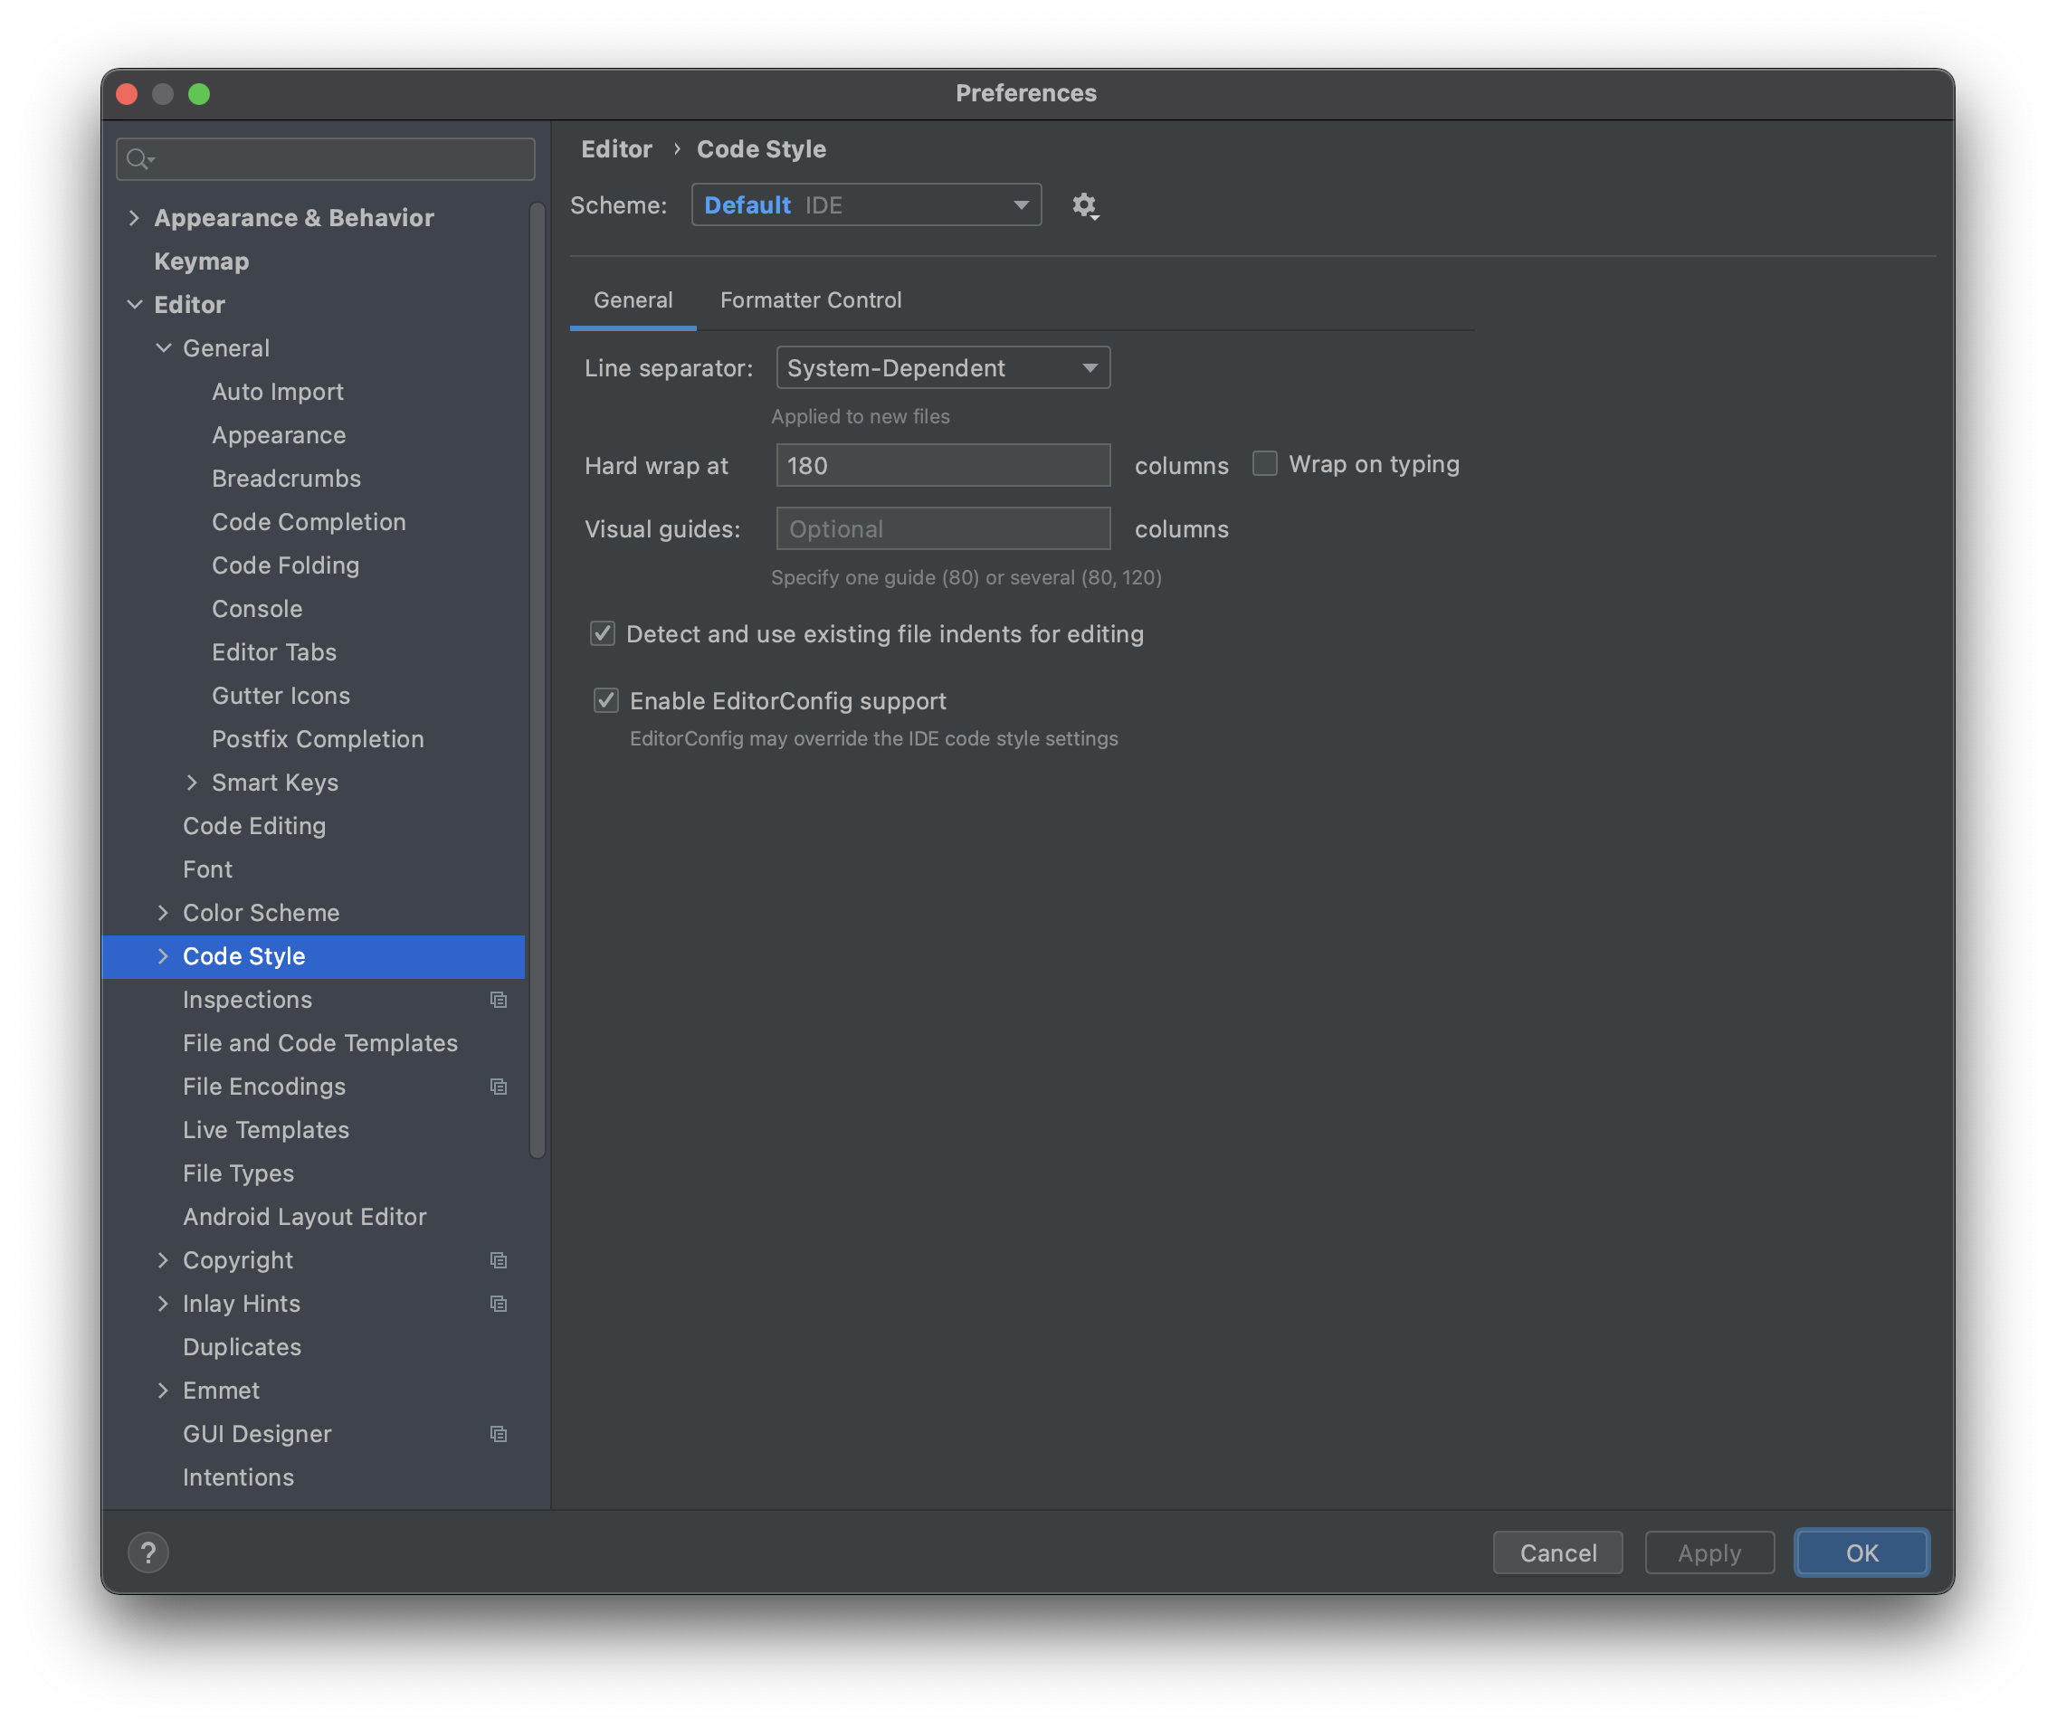Disable Enable EditorConfig support checkbox

pos(606,700)
